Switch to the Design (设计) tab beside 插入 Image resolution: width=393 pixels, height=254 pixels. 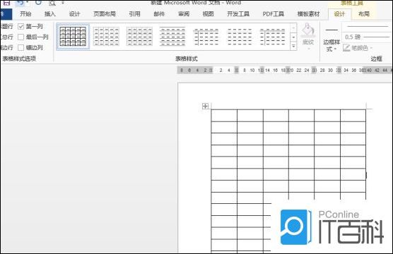click(74, 14)
